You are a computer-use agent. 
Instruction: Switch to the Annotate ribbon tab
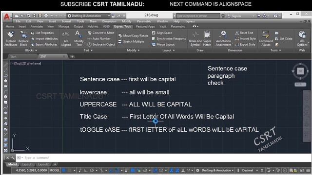(x=37, y=26)
